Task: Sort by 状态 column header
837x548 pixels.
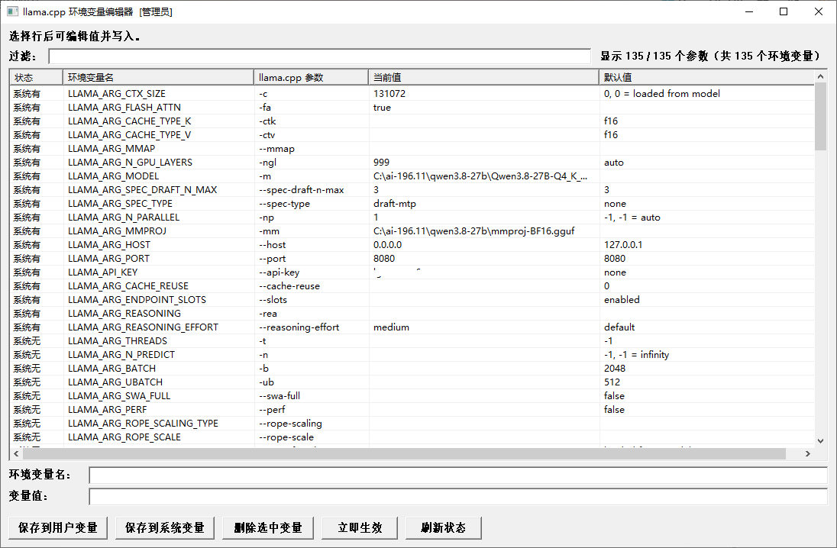Action: click(x=37, y=77)
